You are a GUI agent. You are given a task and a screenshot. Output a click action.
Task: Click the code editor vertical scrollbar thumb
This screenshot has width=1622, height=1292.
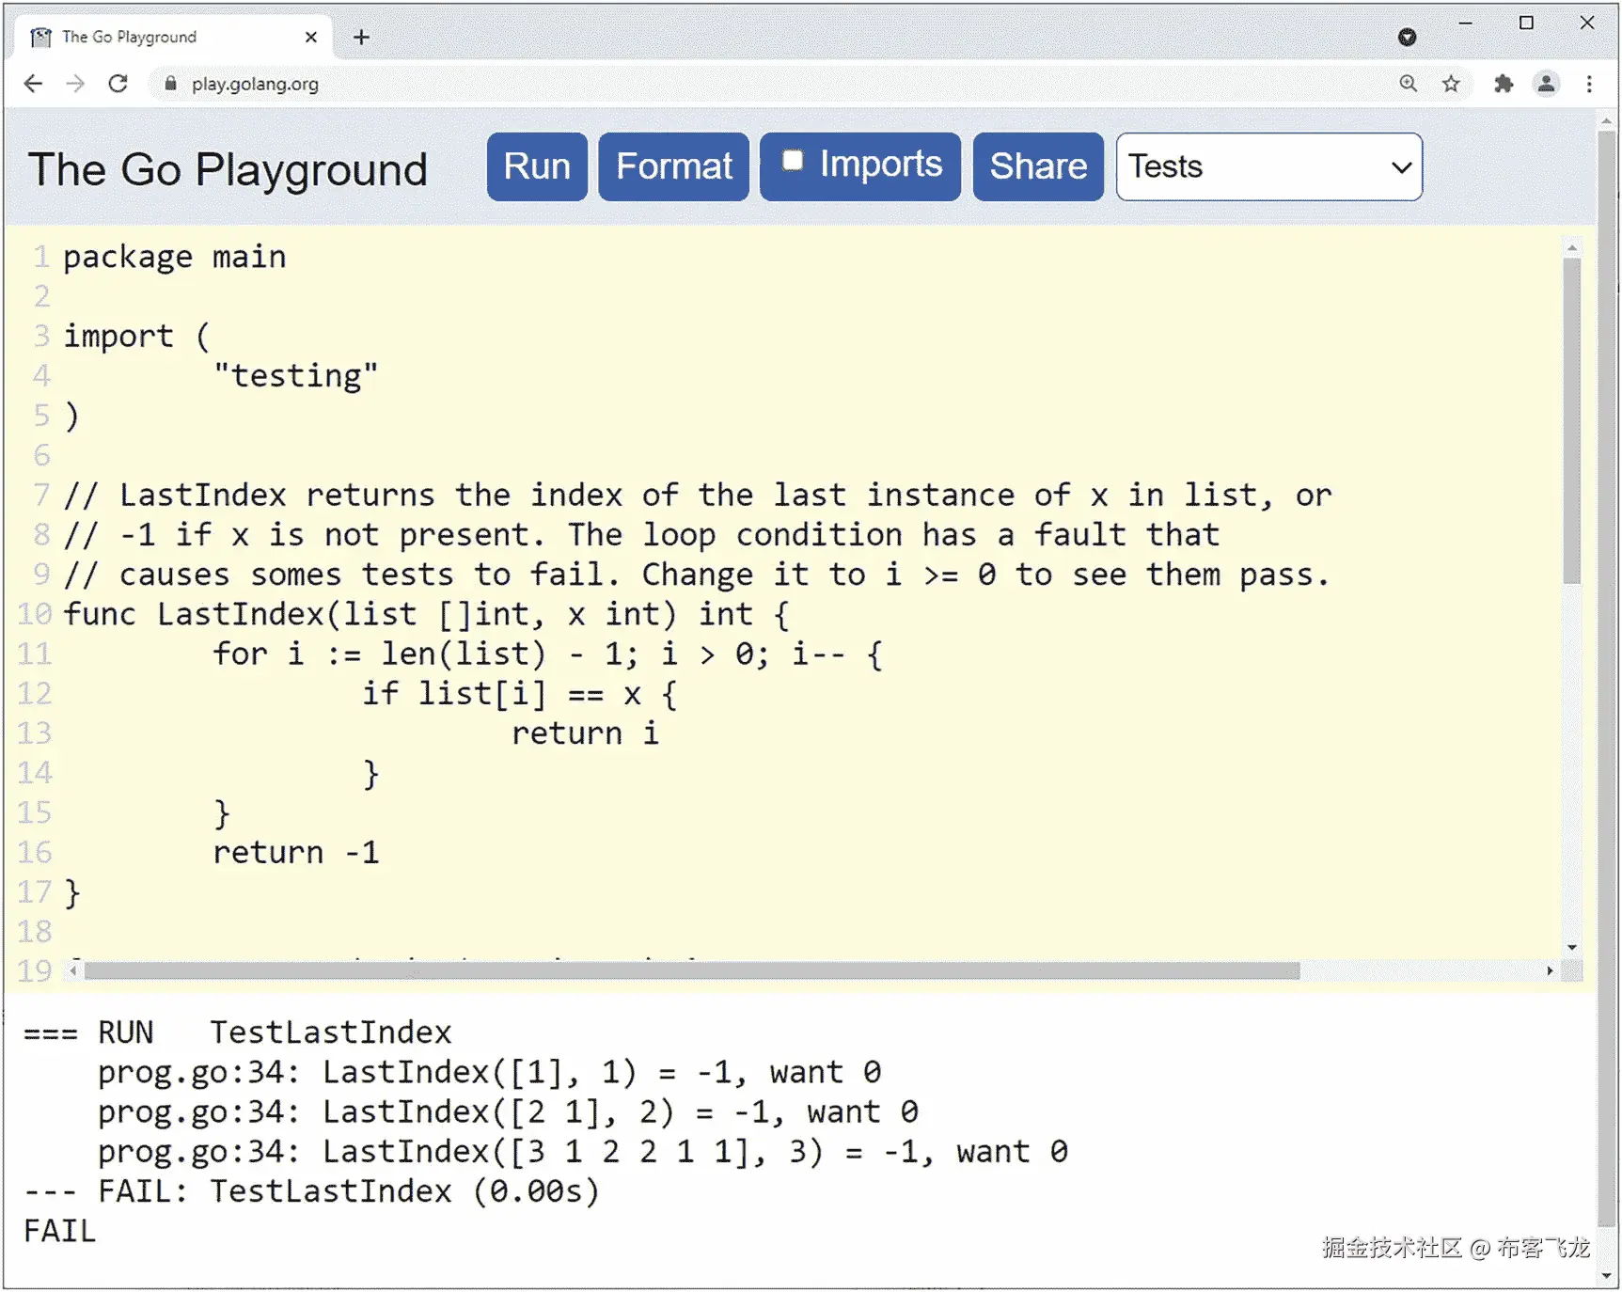1571,419
